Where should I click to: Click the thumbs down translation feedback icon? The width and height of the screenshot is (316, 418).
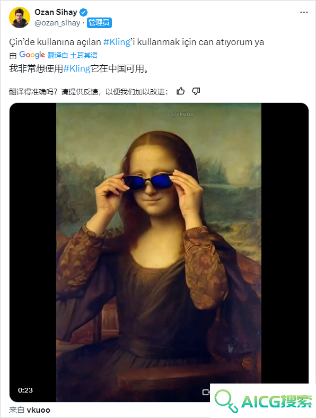196,91
